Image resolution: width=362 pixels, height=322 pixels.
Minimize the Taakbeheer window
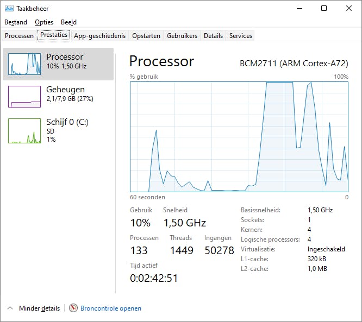click(299, 8)
